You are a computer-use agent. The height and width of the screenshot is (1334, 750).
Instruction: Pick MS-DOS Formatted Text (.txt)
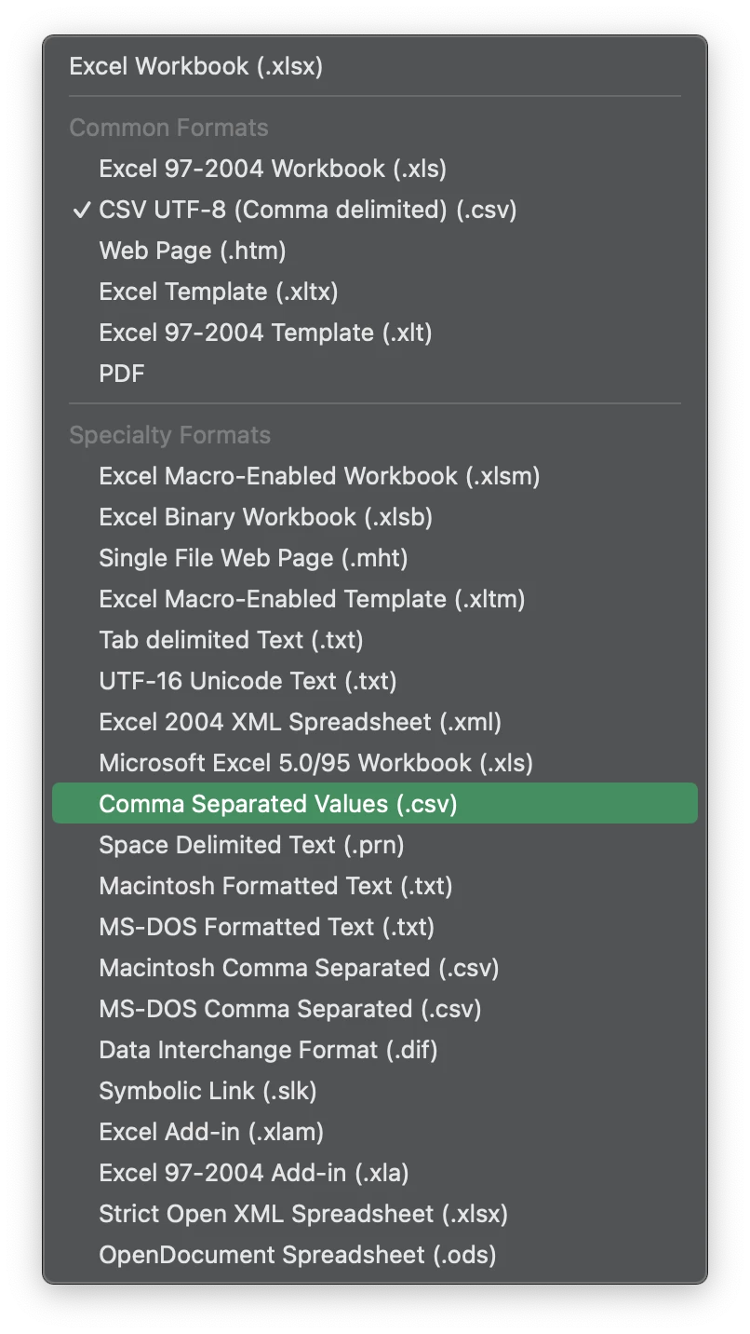tap(375, 927)
